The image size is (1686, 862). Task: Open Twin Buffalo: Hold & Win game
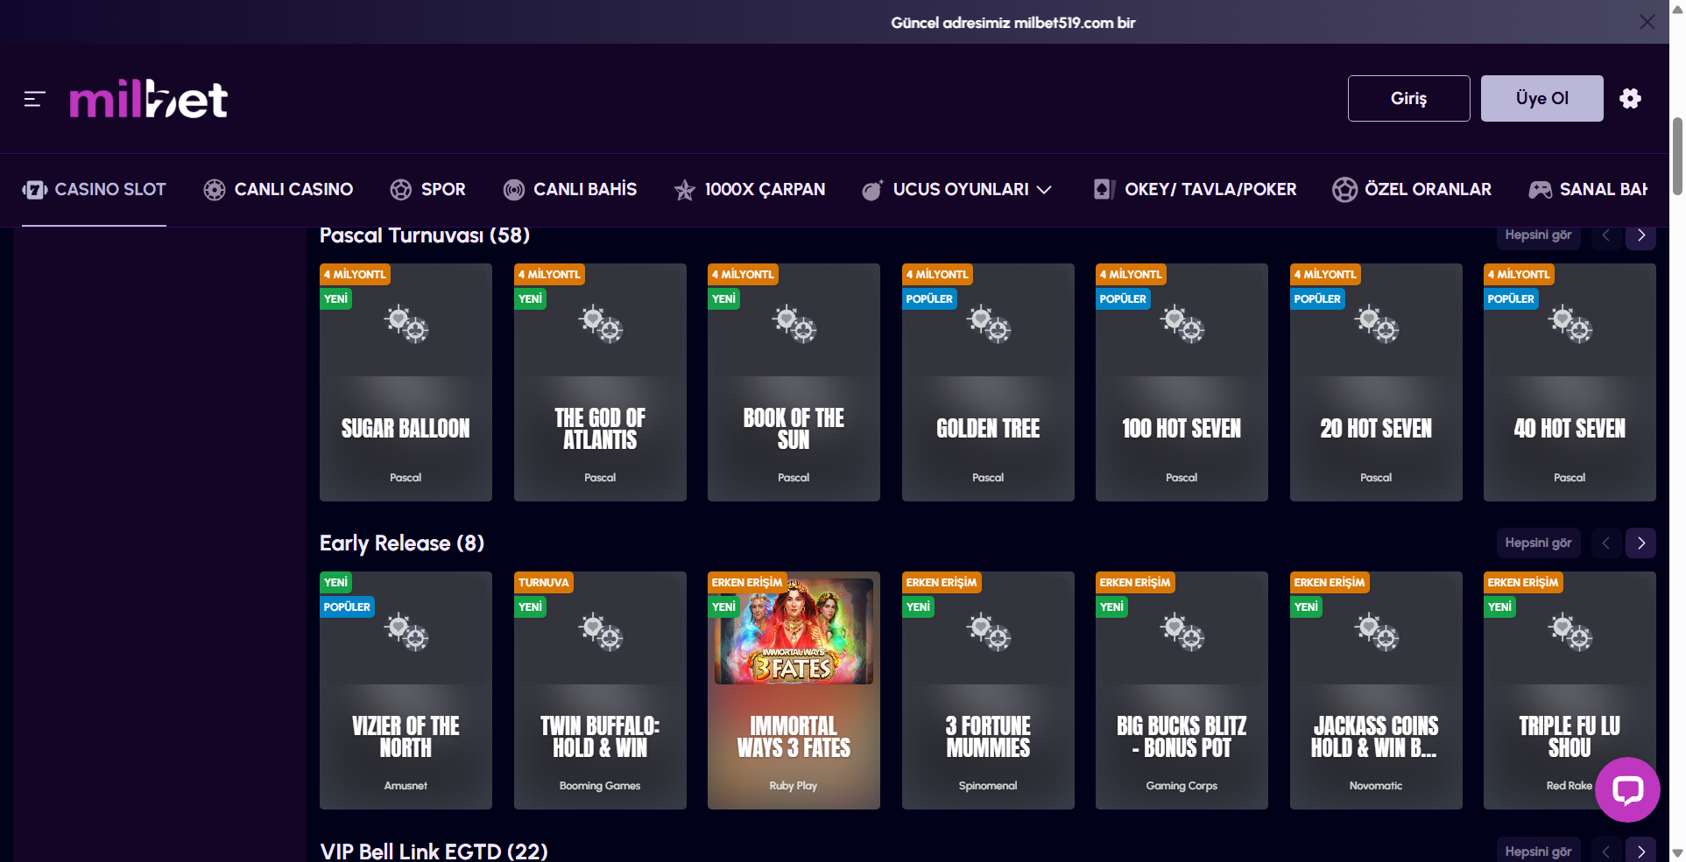[600, 690]
